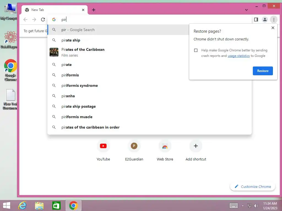Viewport: 282px width, 211px height.
Task: Choose the 'piranha' suggestion
Action: tap(150, 96)
